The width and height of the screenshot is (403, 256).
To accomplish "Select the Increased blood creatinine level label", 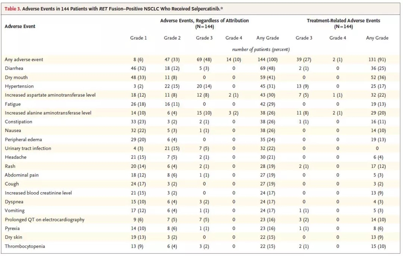I will click(38, 193).
